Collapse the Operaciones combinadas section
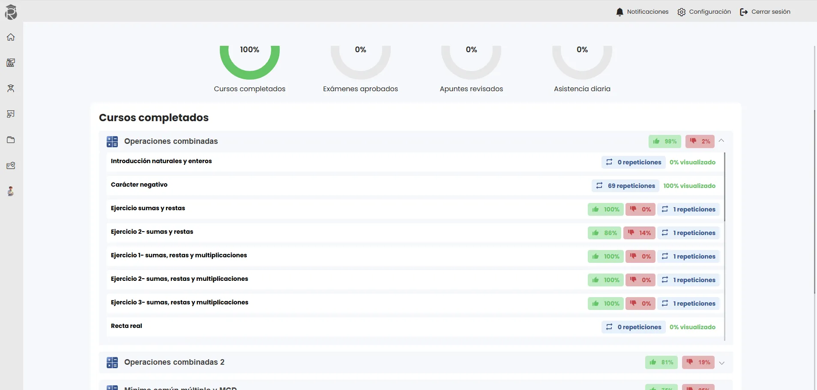 (x=721, y=141)
